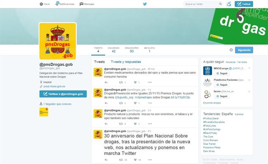Image resolution: width=268 pixels, height=164 pixels.
Task: Open #UnPaísContigo trend
Action: [x=212, y=129]
